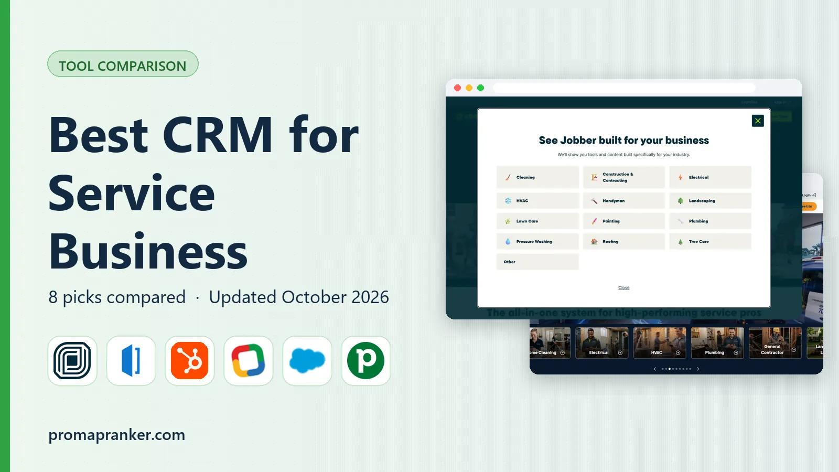The width and height of the screenshot is (839, 472).
Task: Click the HubSpot logo tile
Action: 190,361
